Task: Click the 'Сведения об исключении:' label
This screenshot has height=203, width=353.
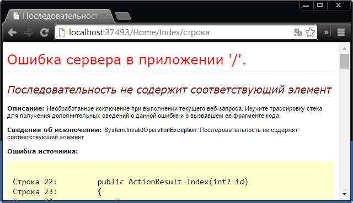Action: click(x=55, y=130)
